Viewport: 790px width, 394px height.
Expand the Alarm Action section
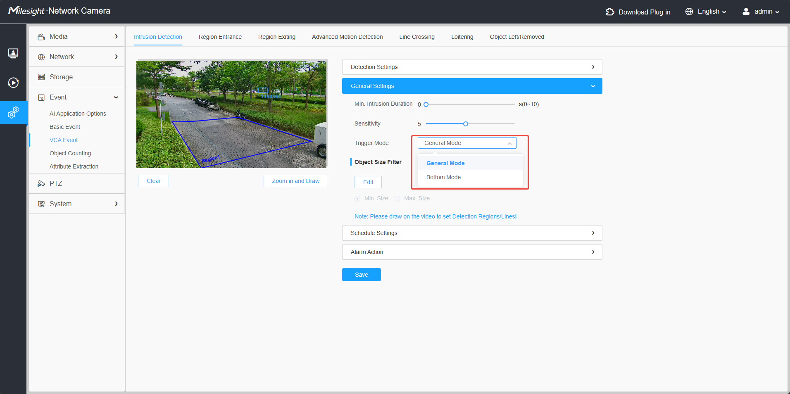tap(472, 252)
